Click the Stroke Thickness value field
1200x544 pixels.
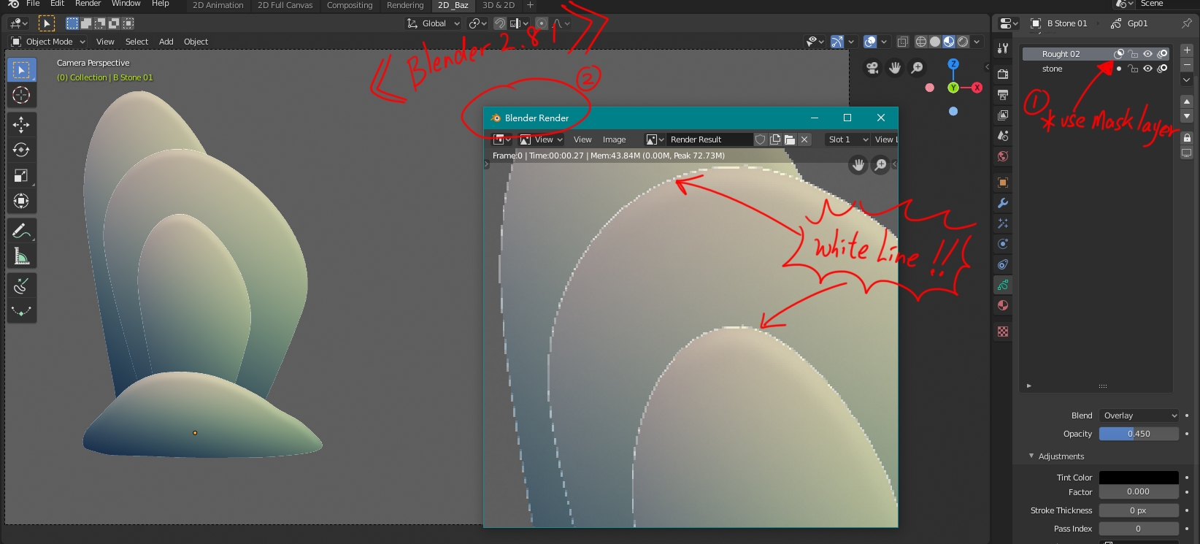point(1139,510)
